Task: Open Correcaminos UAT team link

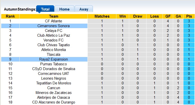Action: pos(54,74)
